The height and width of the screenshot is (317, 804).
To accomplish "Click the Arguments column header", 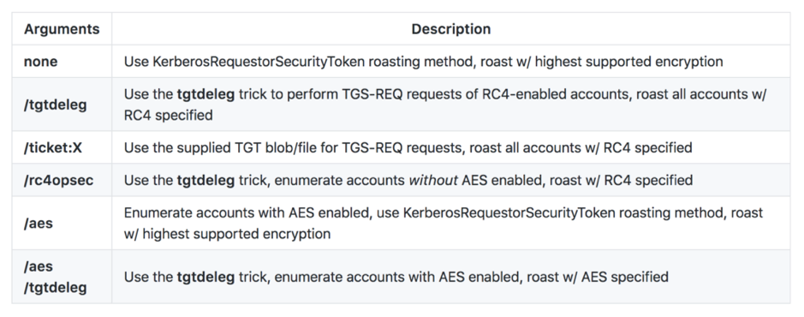I will 62,29.
